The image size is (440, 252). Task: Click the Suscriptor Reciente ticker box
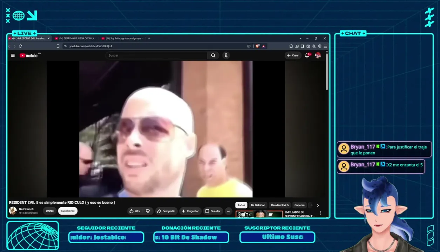[x=277, y=237]
